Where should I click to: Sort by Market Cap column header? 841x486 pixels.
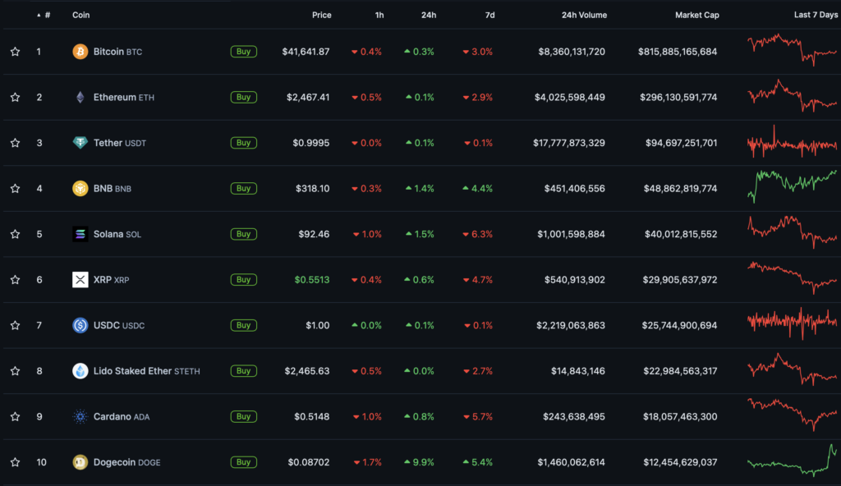pyautogui.click(x=696, y=15)
